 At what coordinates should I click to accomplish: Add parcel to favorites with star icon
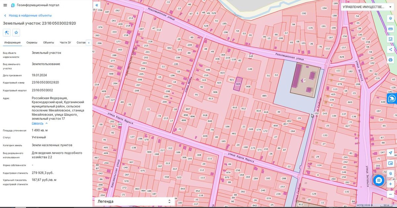coord(16,32)
